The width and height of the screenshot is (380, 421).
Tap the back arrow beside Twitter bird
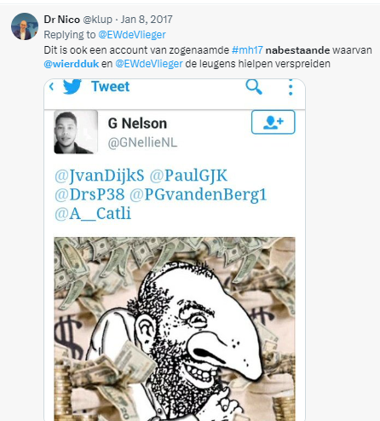(x=51, y=86)
